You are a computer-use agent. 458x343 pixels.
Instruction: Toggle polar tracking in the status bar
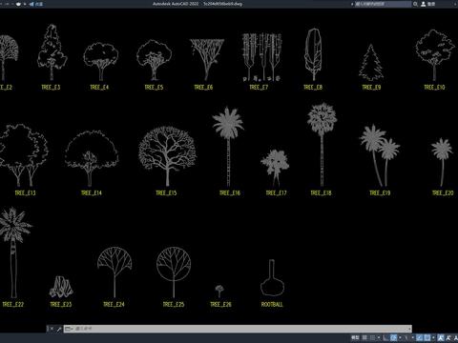click(x=393, y=337)
